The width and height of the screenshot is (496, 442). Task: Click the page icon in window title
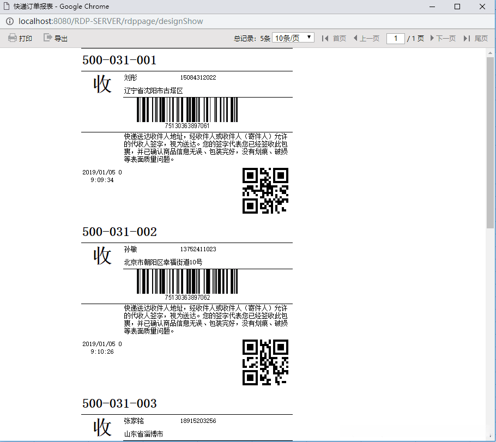[x=7, y=7]
